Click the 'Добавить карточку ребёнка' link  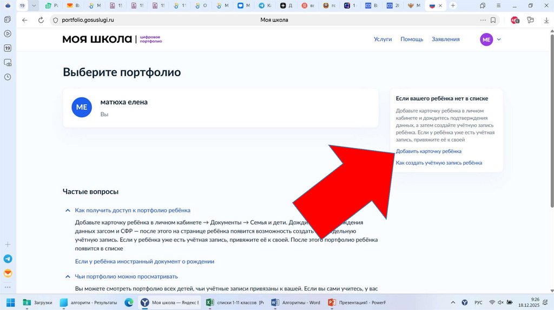[428, 151]
